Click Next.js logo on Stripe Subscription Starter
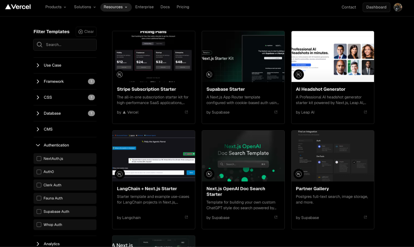The width and height of the screenshot is (414, 247). [x=120, y=75]
